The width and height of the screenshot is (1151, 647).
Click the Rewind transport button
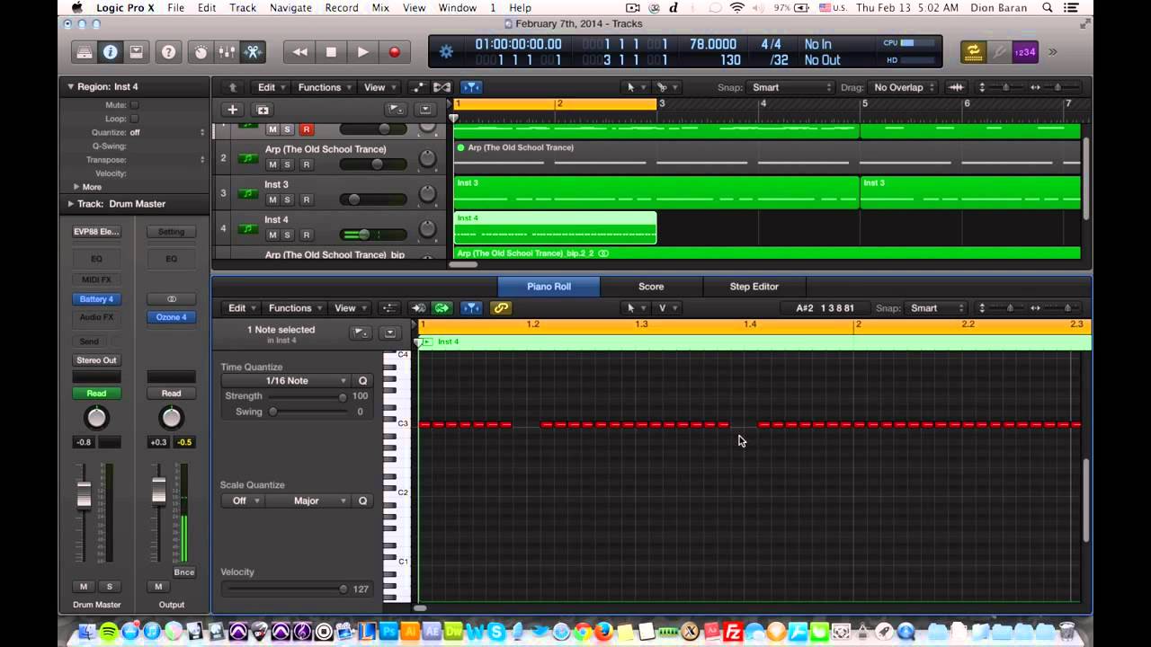299,52
